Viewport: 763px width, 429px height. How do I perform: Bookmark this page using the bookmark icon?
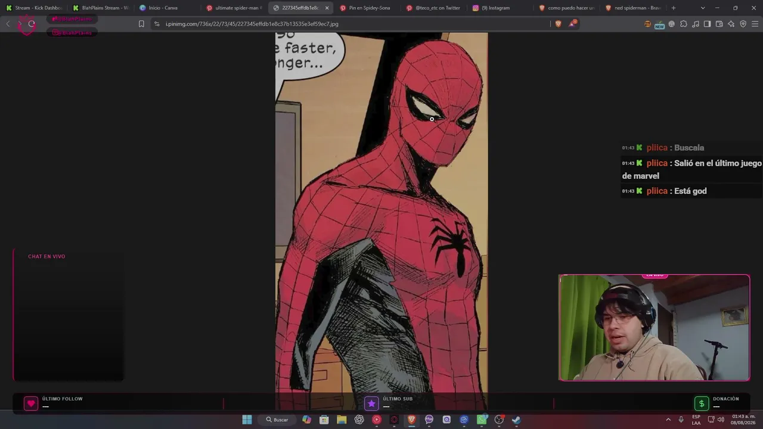(141, 24)
